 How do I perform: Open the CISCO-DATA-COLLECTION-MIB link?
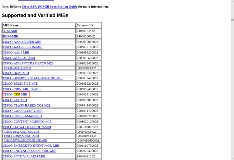[x=27, y=127]
